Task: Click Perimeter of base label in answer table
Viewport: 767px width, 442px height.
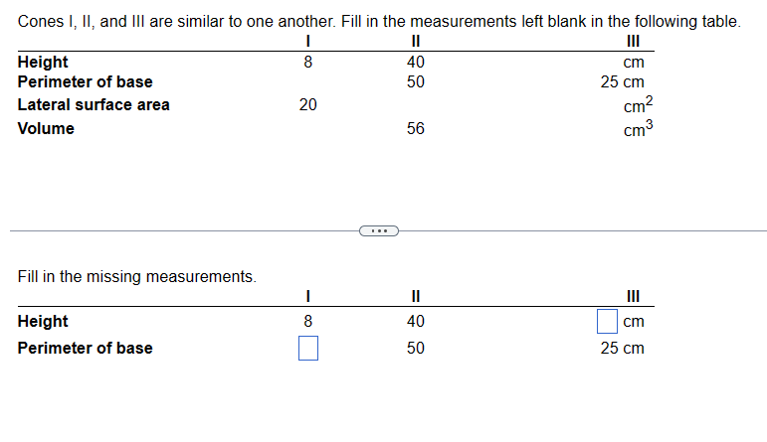Action: pos(86,349)
